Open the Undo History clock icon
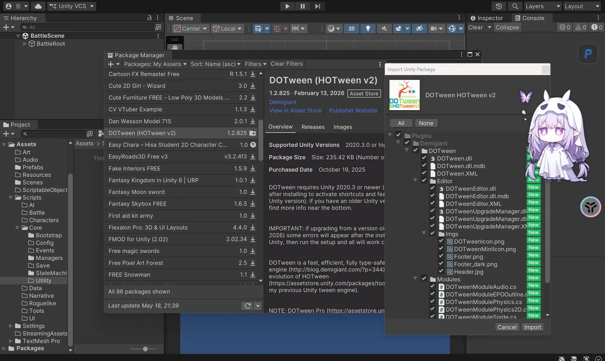Screen dimensions: 605x361 click(499, 6)
